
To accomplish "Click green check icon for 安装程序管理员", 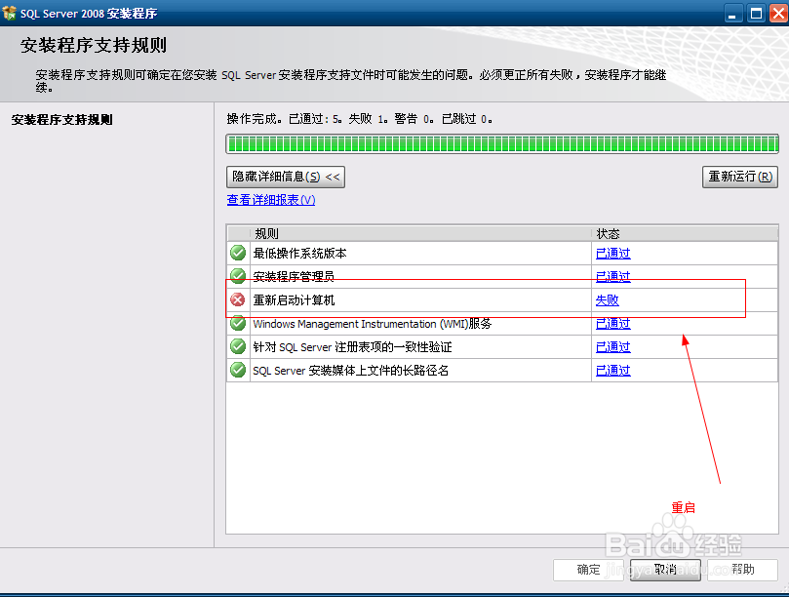I will (238, 275).
